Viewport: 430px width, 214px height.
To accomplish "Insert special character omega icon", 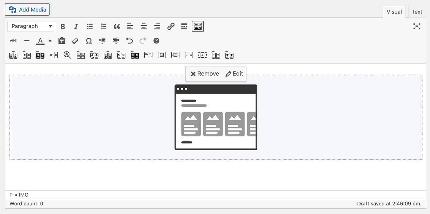I will pos(89,41).
